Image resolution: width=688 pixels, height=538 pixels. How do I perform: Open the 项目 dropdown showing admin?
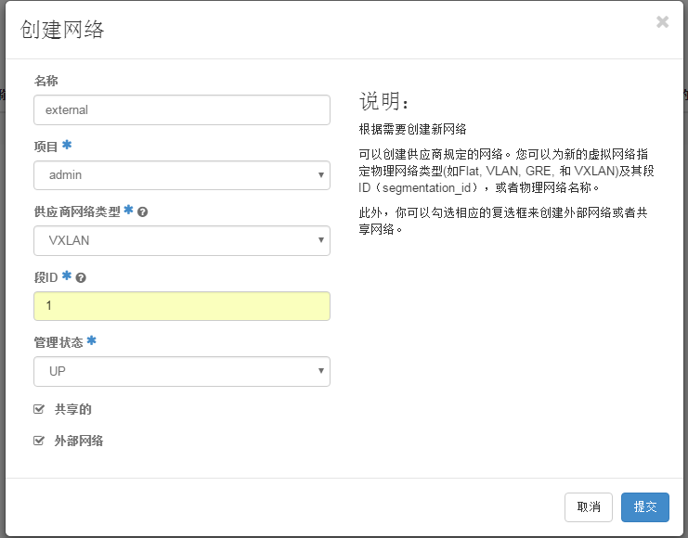tap(182, 175)
